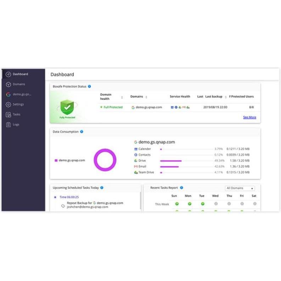Click the 0.1211 / 3.20 MB Calender value
281x281 pixels.
[238, 149]
